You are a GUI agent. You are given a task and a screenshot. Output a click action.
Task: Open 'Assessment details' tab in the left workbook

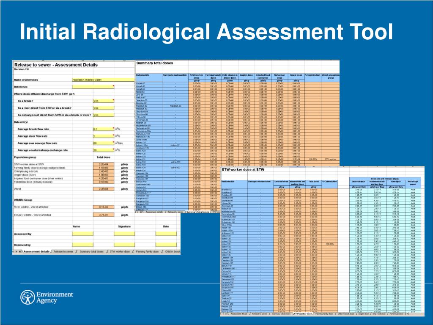pyautogui.click(x=36, y=251)
